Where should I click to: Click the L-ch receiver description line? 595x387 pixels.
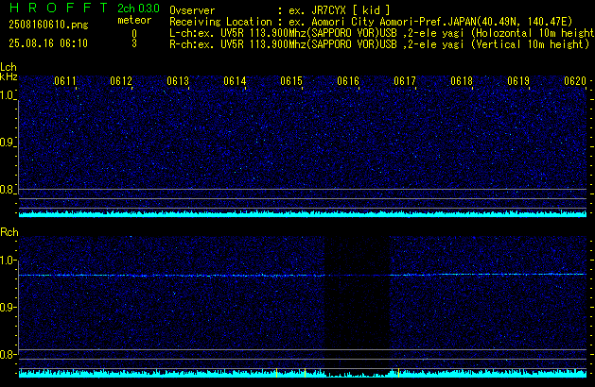382,33
